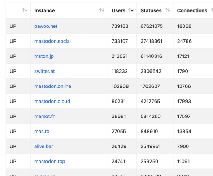
Task: Visit the mstdn.jp instance
Action: 44,56
